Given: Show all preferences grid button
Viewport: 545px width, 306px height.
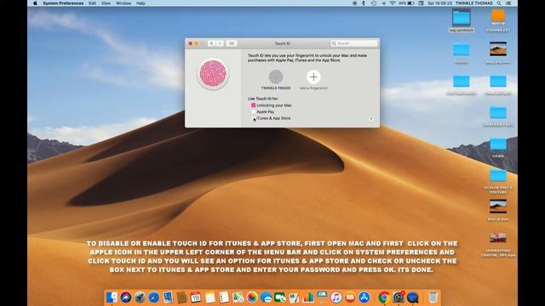Looking at the screenshot, I should click(x=232, y=43).
